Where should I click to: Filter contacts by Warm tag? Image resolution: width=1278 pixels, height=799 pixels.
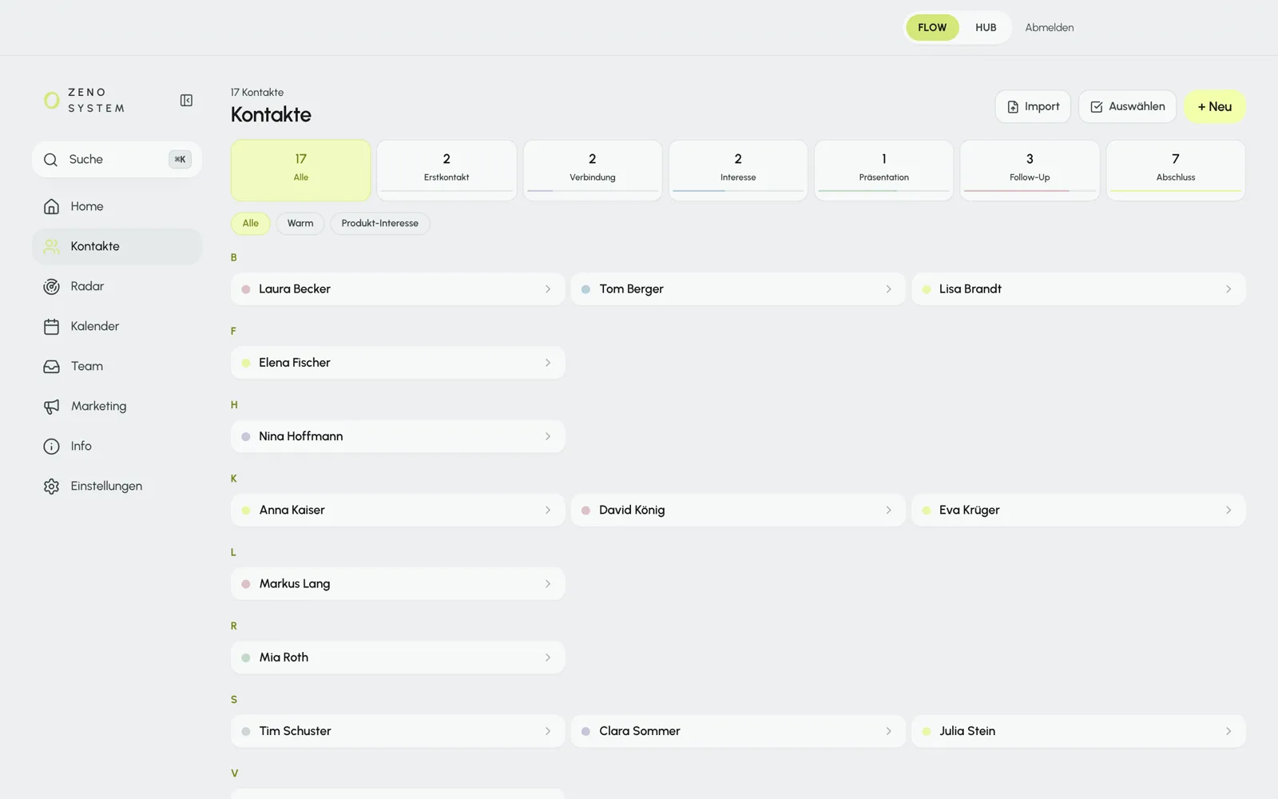300,224
